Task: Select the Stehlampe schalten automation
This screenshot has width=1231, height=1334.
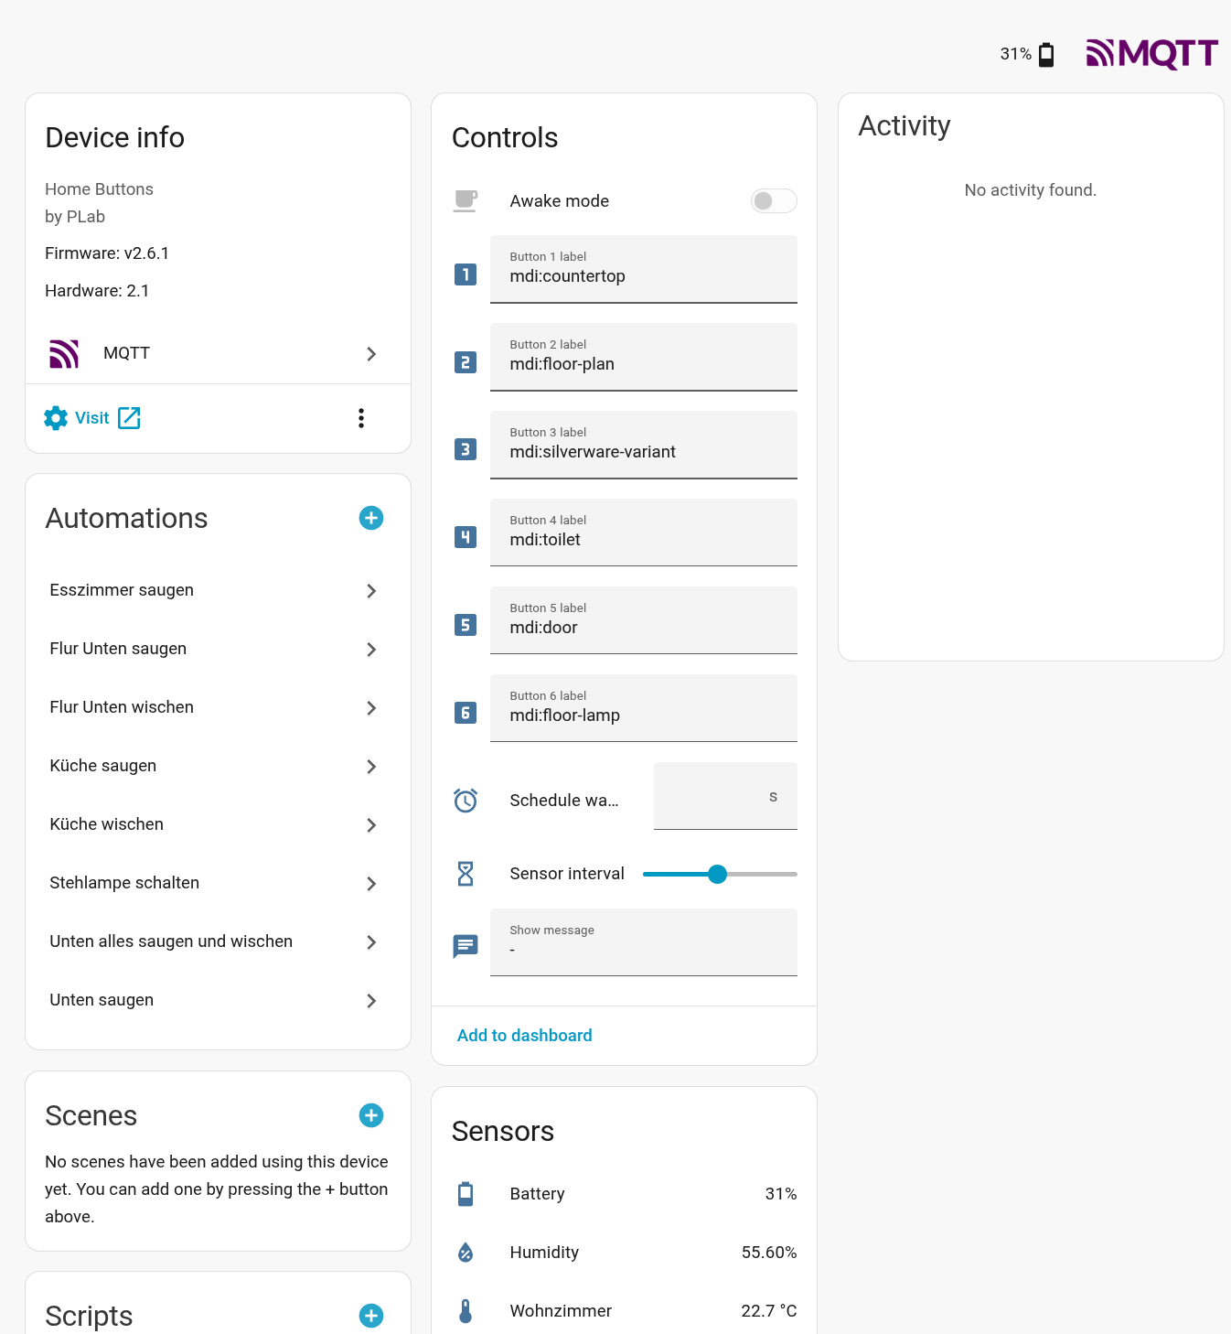Action: (218, 884)
